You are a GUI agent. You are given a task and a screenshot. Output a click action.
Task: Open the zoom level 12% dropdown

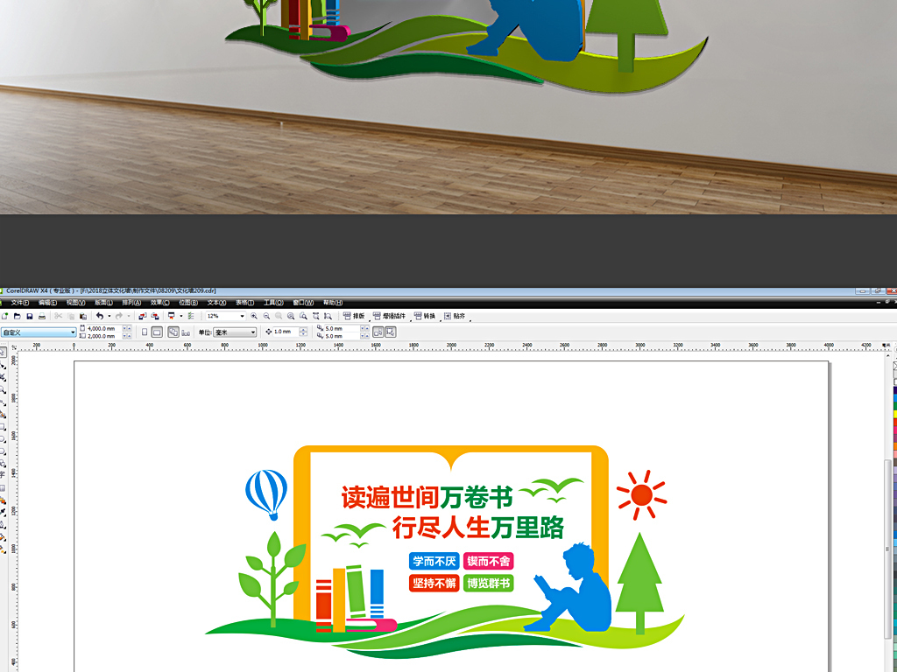tap(242, 318)
